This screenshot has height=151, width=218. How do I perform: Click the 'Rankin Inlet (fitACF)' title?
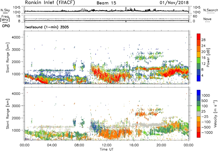coord(50,3)
